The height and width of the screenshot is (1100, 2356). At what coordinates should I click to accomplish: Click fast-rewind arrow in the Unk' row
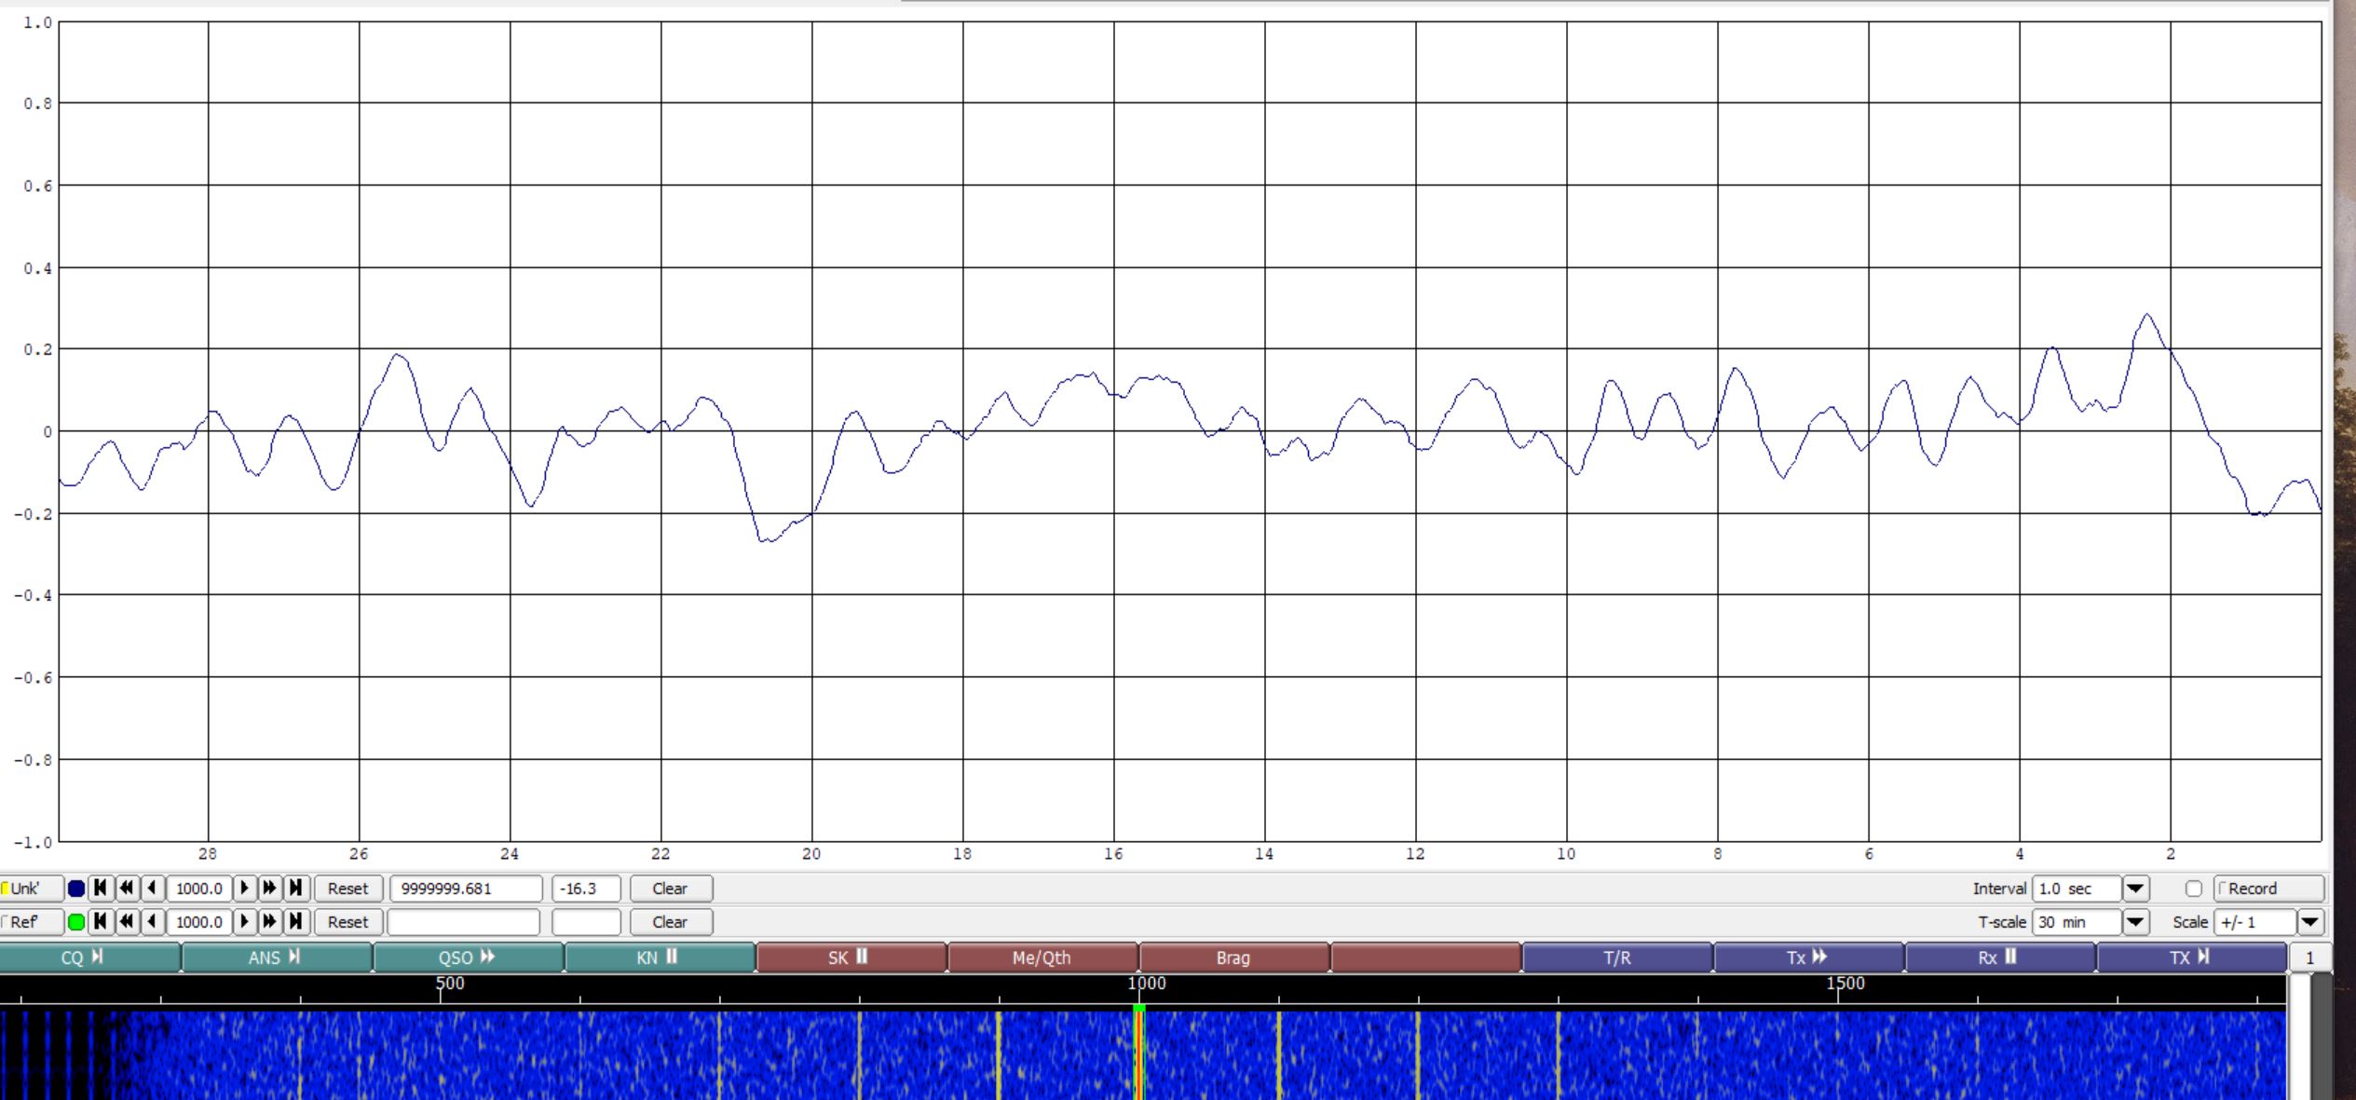point(127,889)
